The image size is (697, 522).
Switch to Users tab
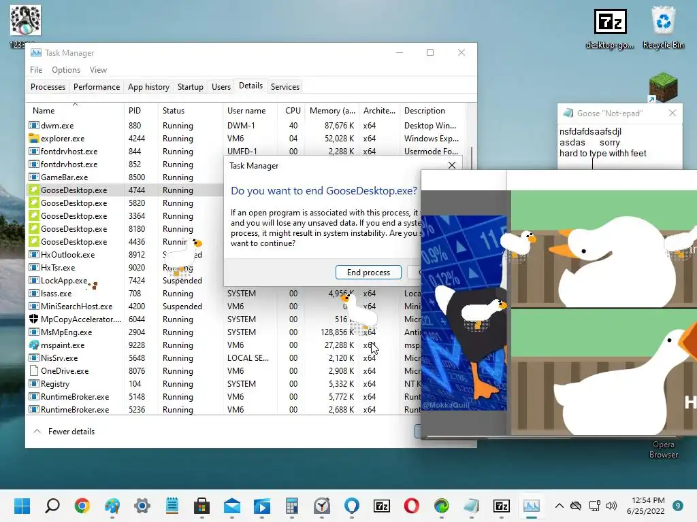coord(221,87)
